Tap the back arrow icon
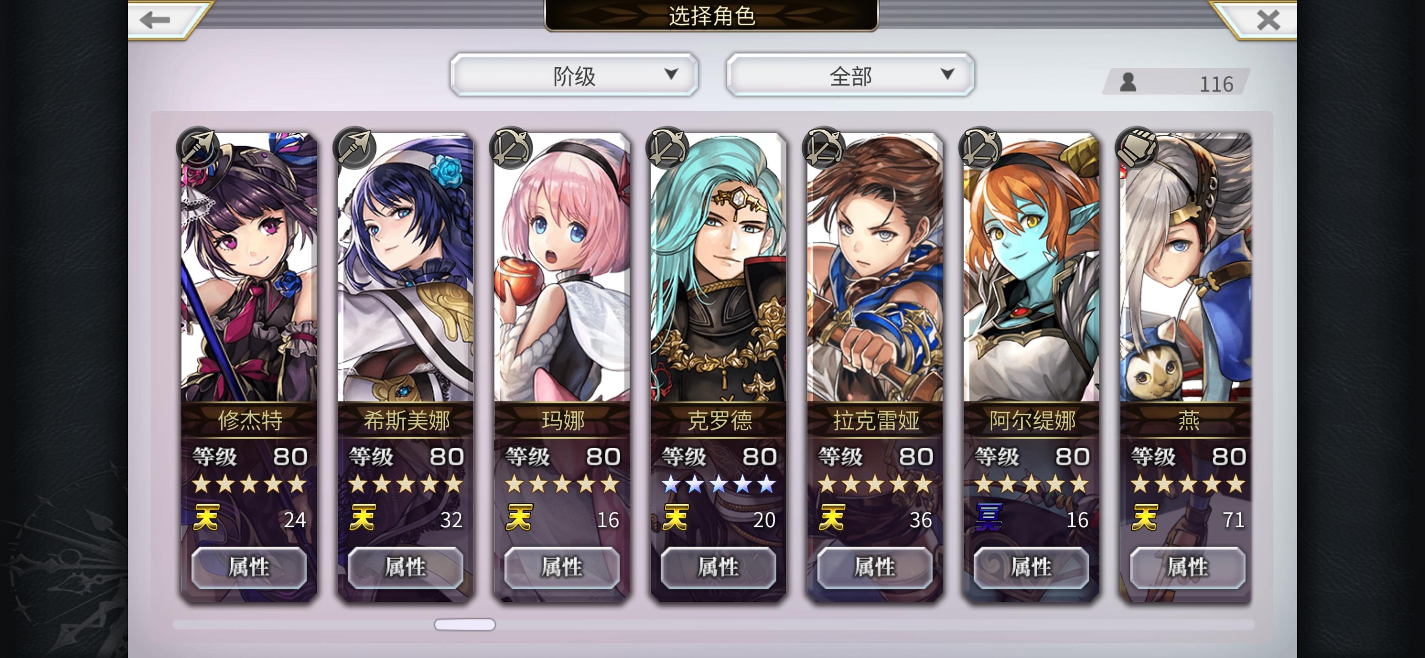Viewport: 1425px width, 658px height. point(155,20)
